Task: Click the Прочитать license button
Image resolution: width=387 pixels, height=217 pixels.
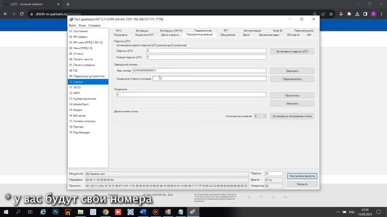Action: (292, 95)
